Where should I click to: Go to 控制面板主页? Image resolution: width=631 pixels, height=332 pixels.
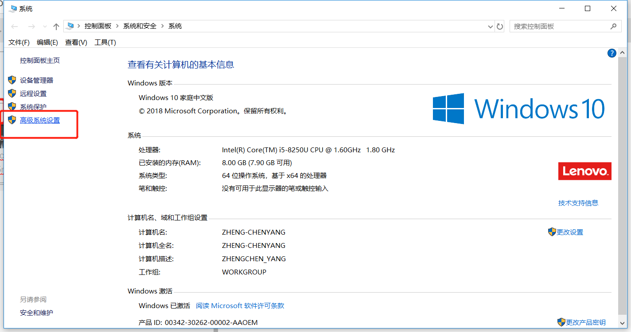coord(40,61)
